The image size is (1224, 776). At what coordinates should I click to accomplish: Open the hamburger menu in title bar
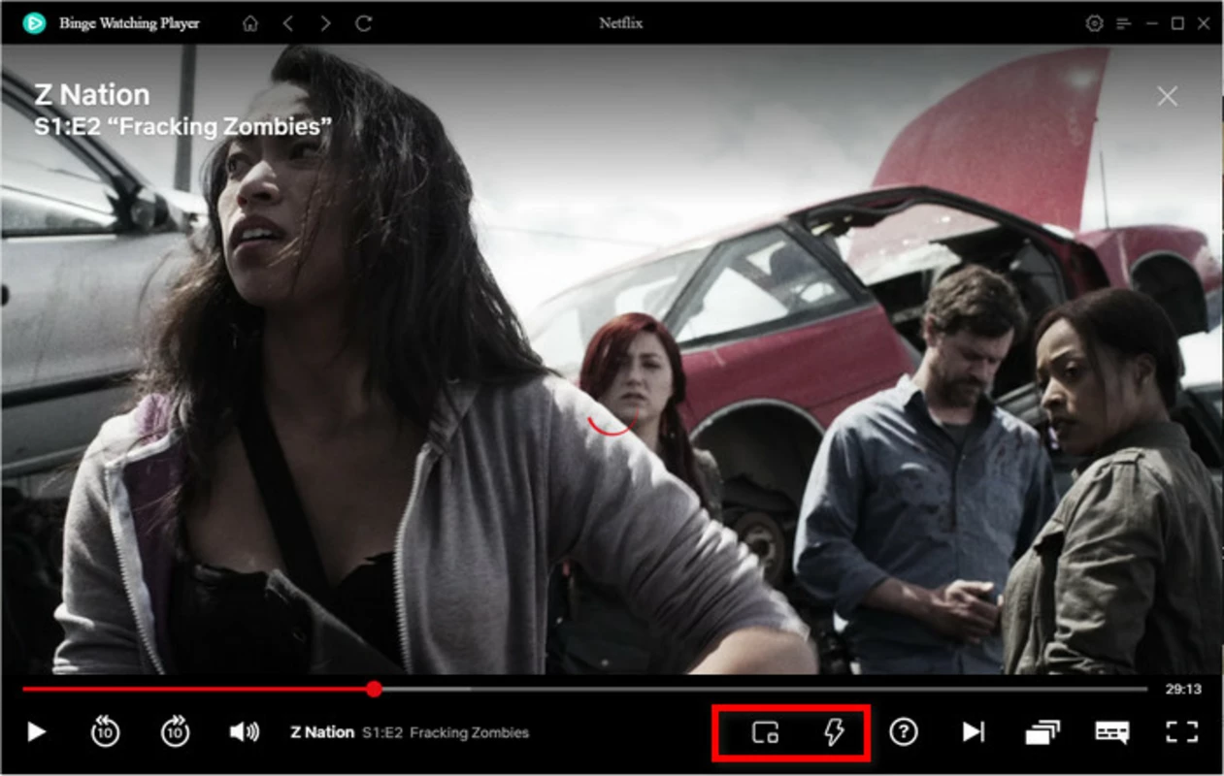1123,23
